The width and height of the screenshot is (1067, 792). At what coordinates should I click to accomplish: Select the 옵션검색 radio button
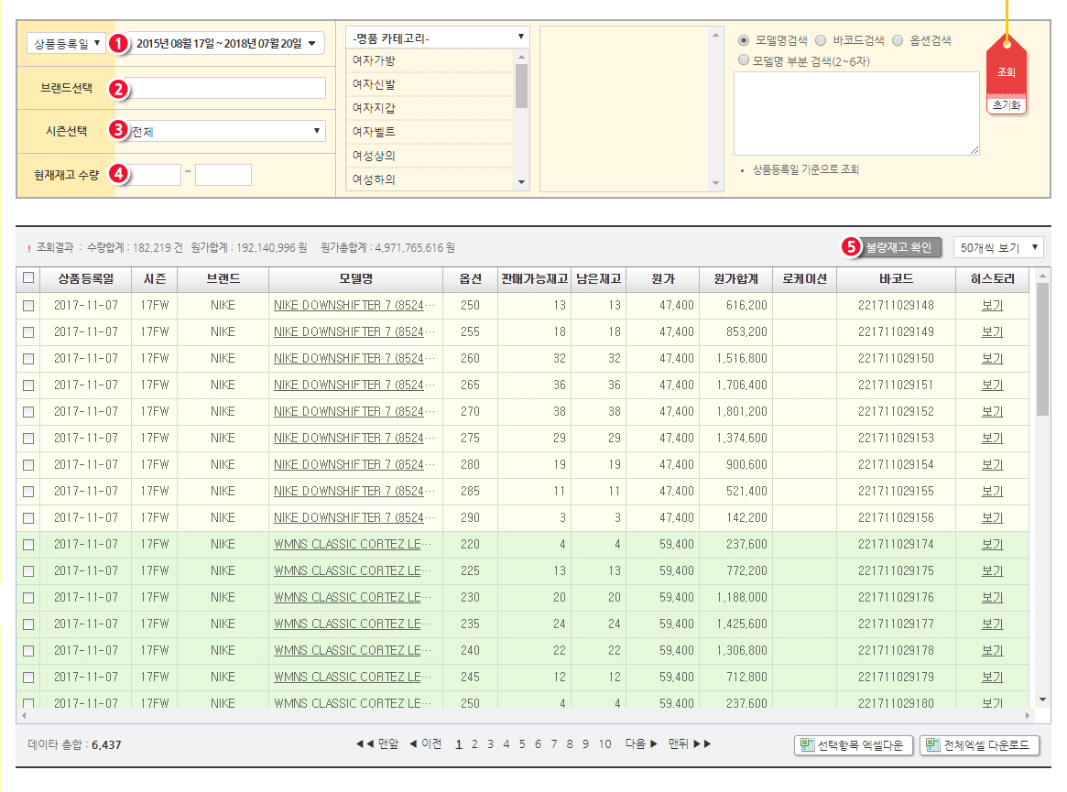point(898,41)
